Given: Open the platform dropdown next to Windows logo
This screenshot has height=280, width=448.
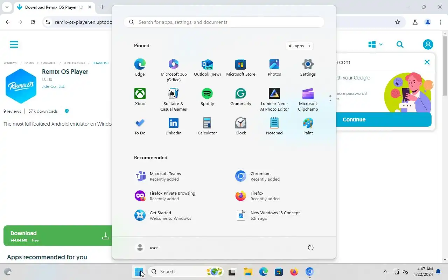Looking at the screenshot, I should pos(381,44).
